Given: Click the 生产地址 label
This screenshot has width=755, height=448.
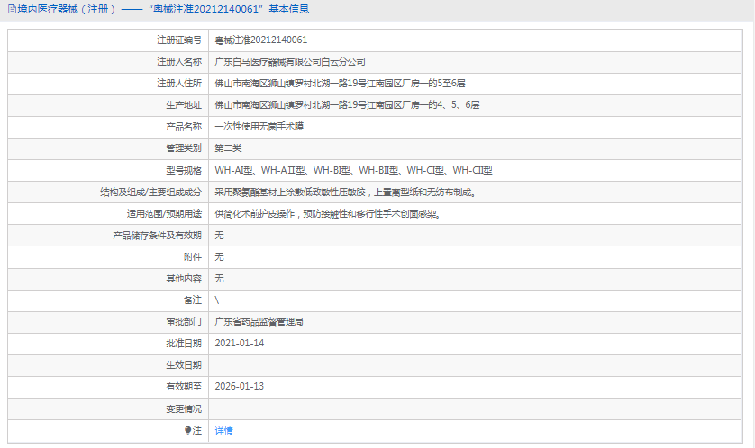Looking at the screenshot, I should tap(184, 104).
